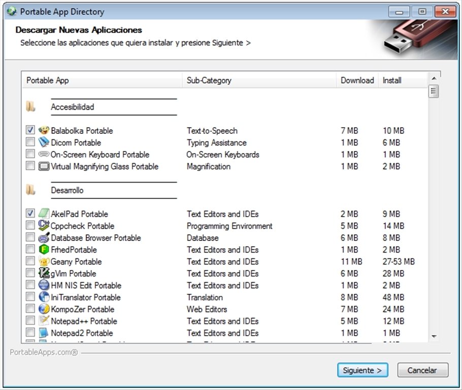Click the Portable App Directory title bar icon

tap(12, 11)
